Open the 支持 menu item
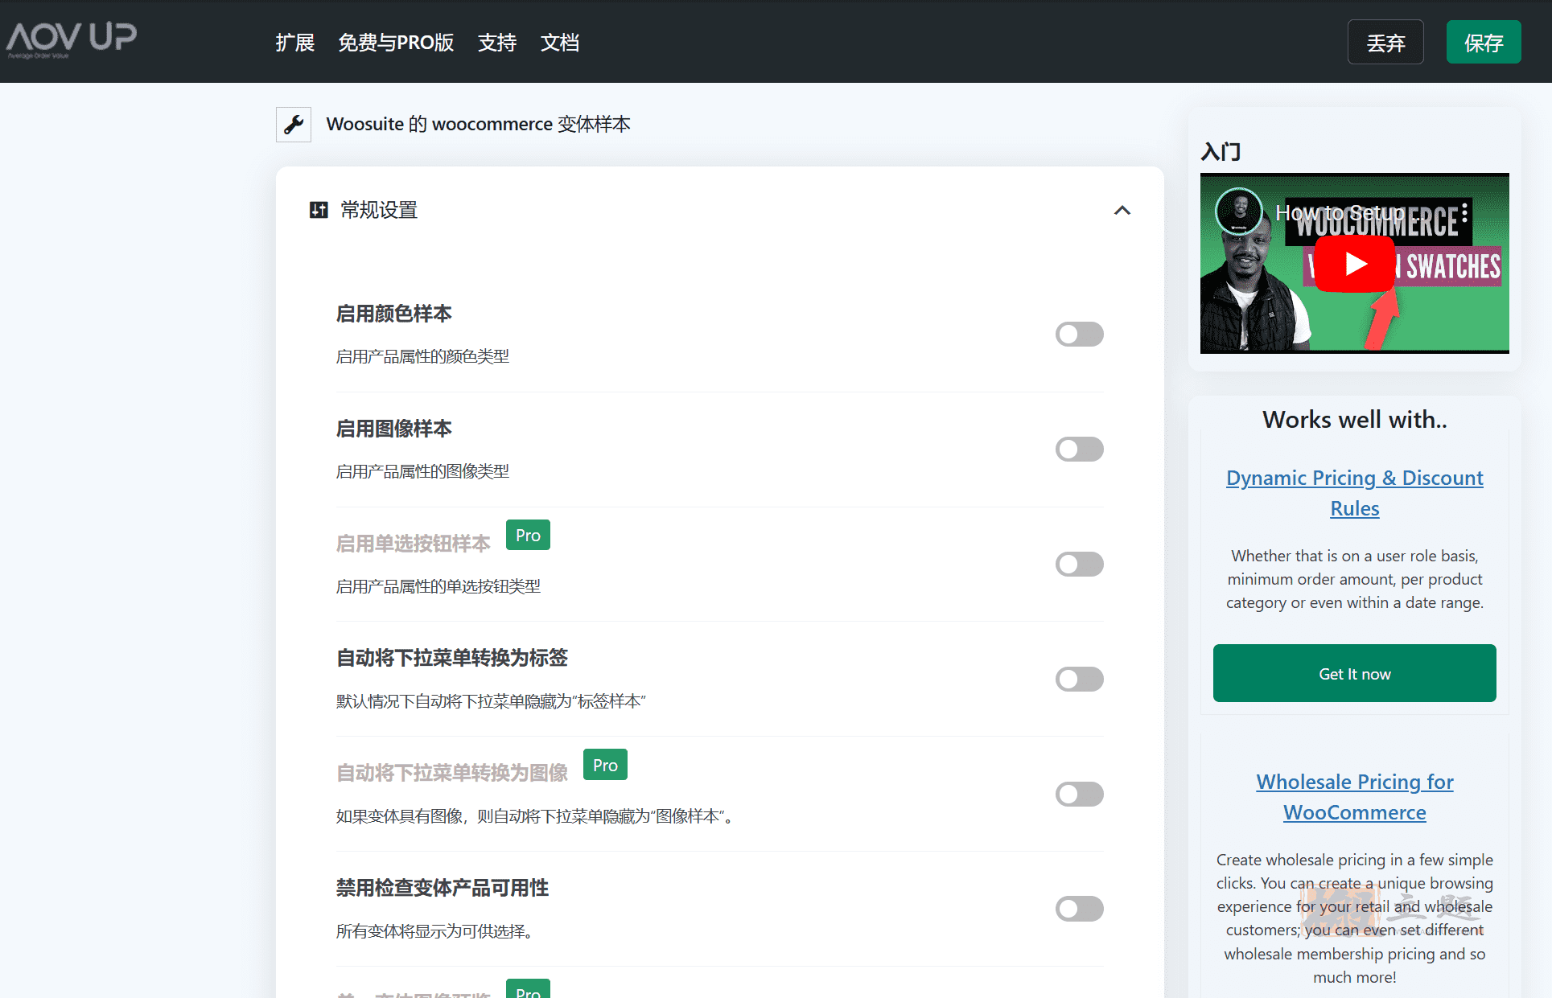This screenshot has width=1552, height=998. [x=497, y=43]
